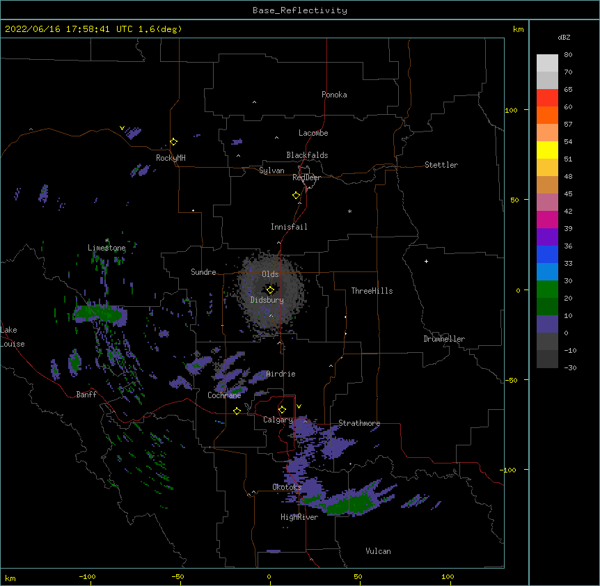Pick the purple 36-39 dBZ legend swatch
This screenshot has height=586, width=600.
(547, 237)
